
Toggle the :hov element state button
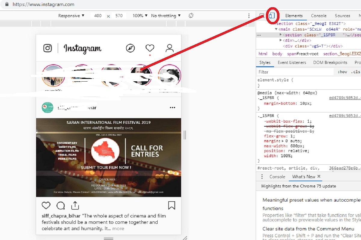[342, 72]
